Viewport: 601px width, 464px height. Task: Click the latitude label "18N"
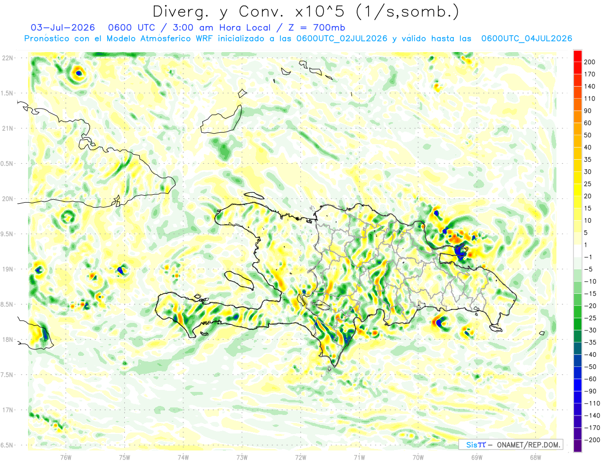pyautogui.click(x=8, y=340)
